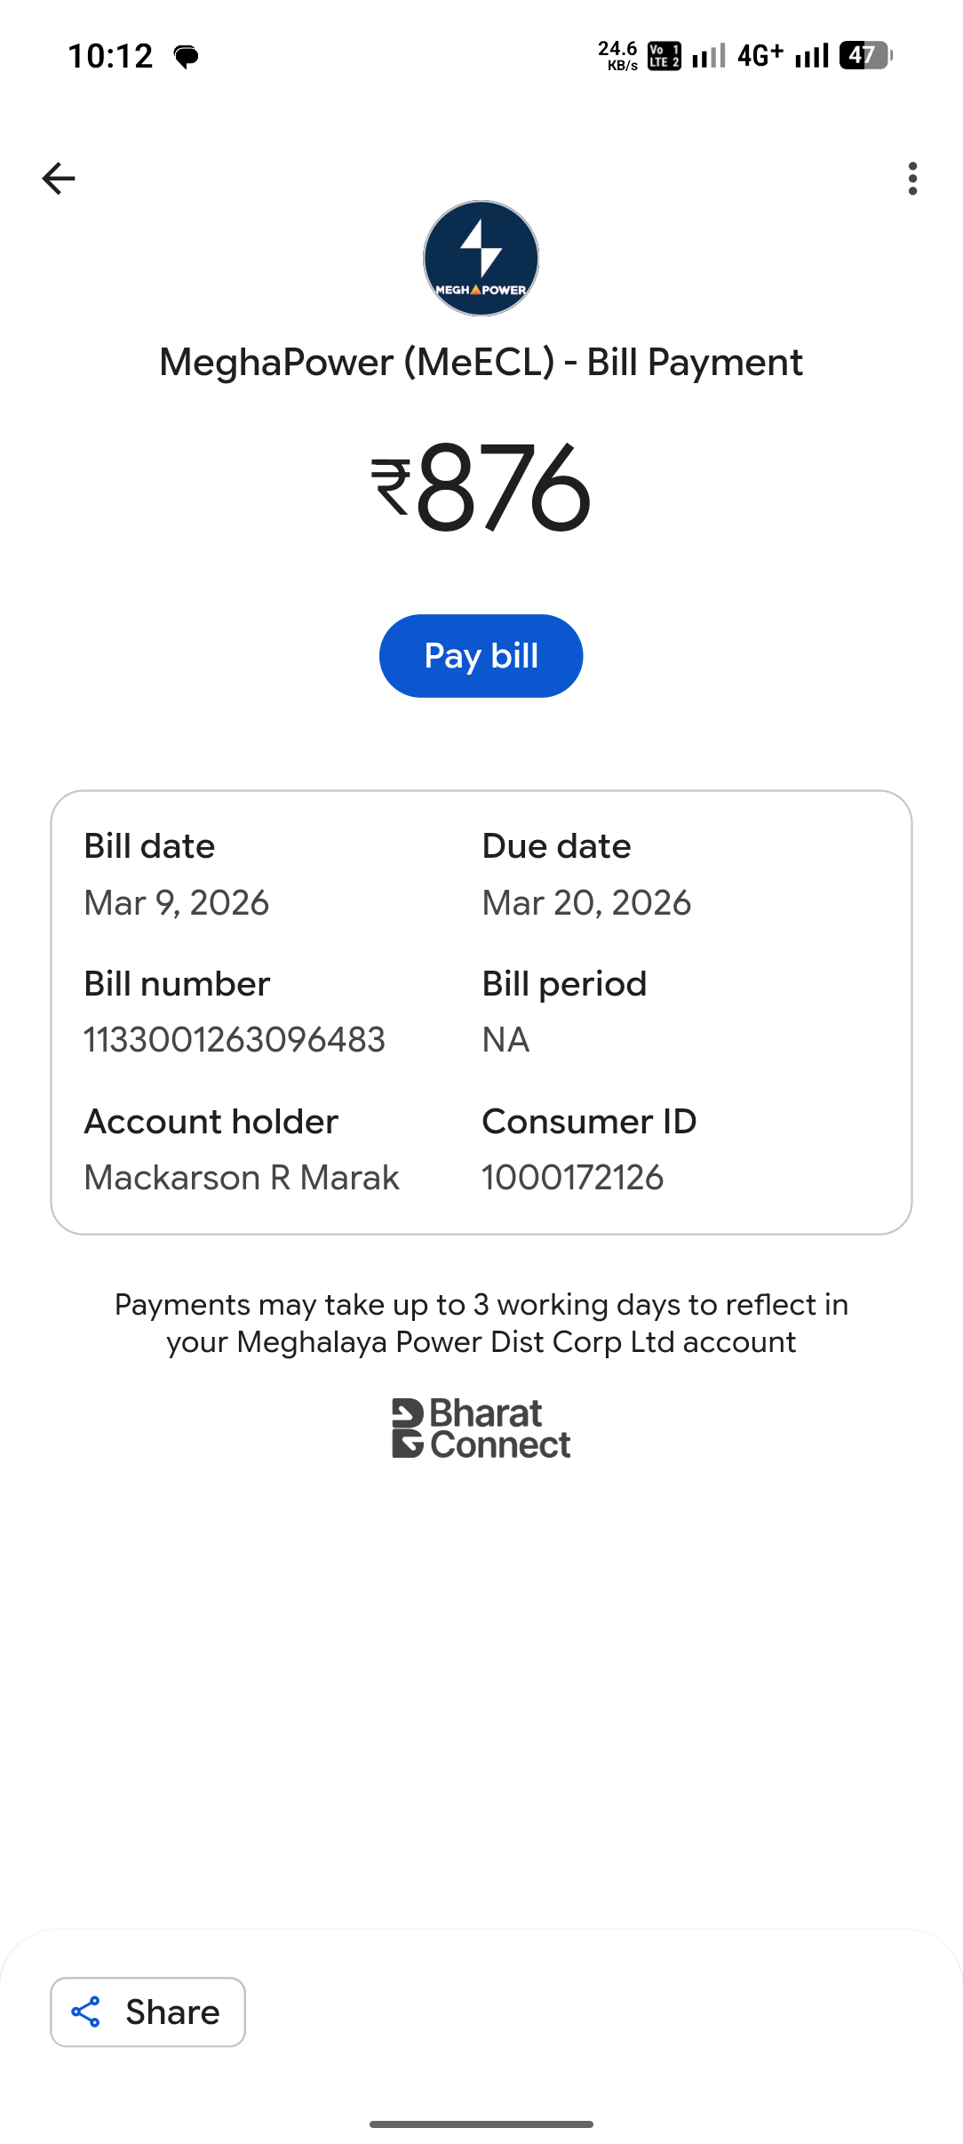963x2144 pixels.
Task: Tap the back arrow icon
Action: 59,179
